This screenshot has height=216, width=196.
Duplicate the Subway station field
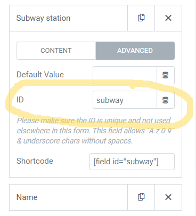click(x=141, y=18)
